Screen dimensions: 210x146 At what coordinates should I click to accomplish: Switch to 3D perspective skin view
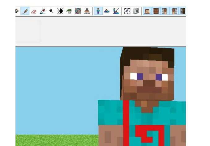coord(98,11)
